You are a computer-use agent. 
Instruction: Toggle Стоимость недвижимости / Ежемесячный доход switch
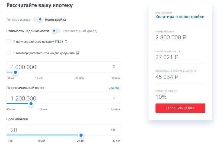point(56,31)
